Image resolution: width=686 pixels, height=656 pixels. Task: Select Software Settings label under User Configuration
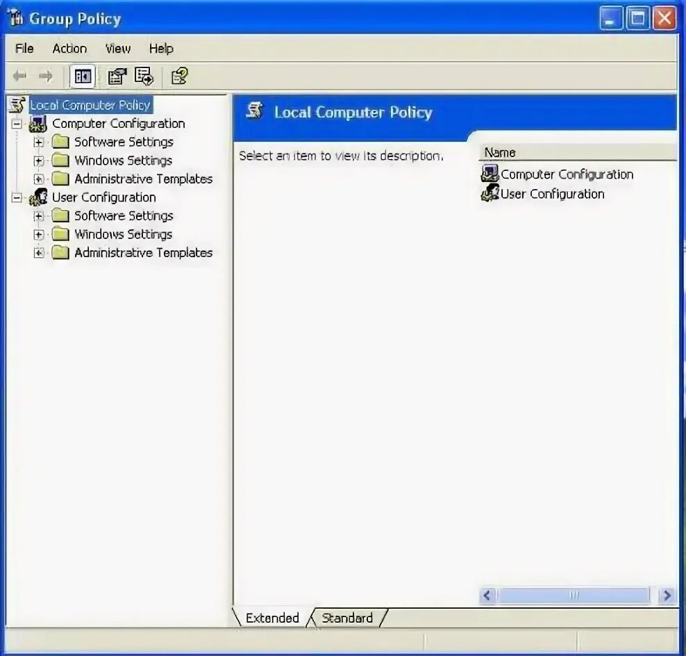pos(124,216)
